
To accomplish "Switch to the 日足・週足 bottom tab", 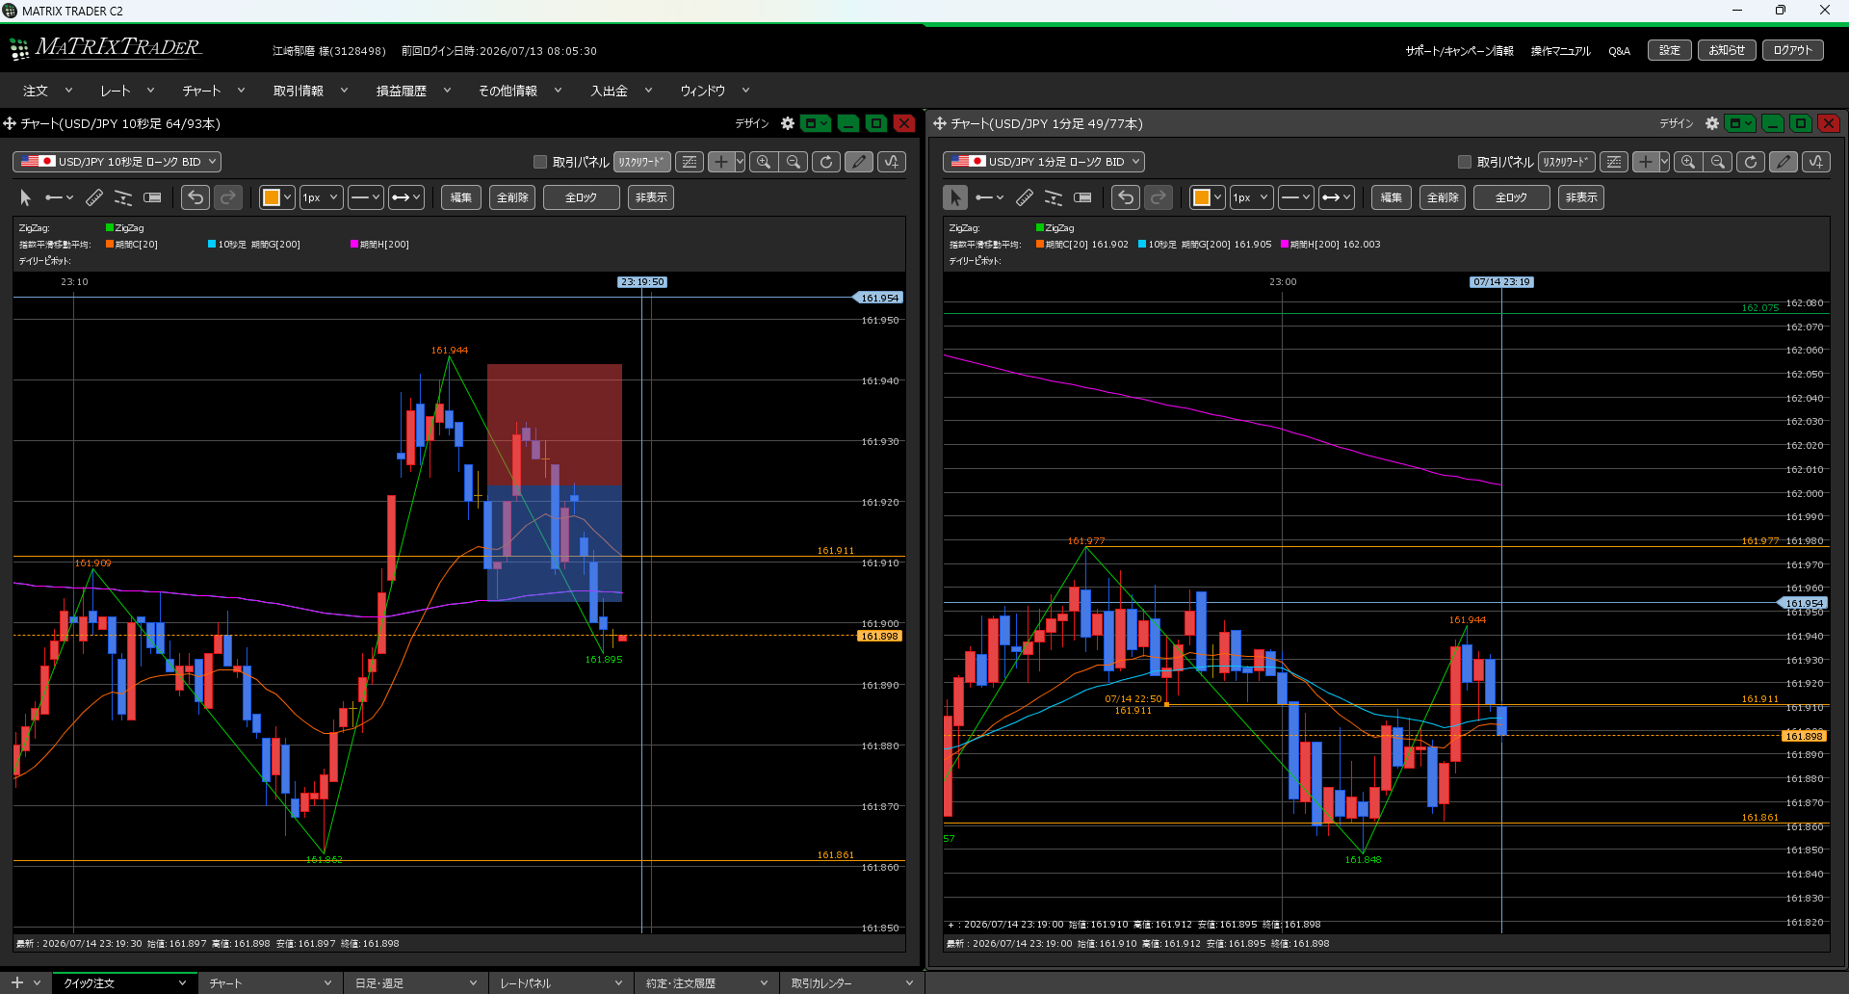I will [415, 982].
